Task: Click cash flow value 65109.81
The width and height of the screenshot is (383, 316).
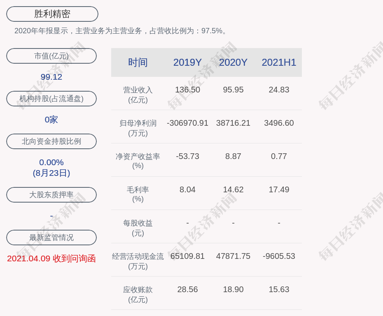Action: 187,256
